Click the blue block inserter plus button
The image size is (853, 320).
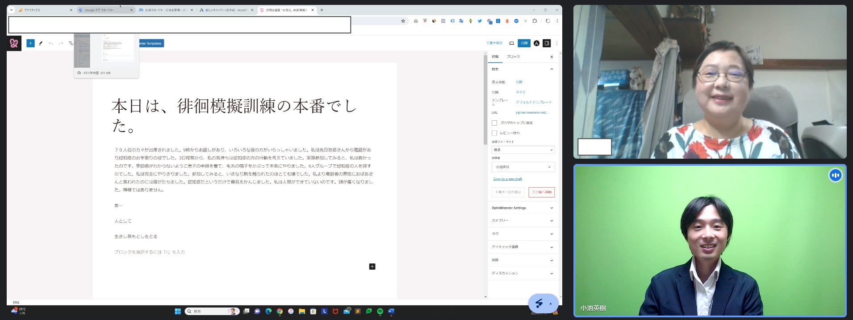(x=30, y=43)
